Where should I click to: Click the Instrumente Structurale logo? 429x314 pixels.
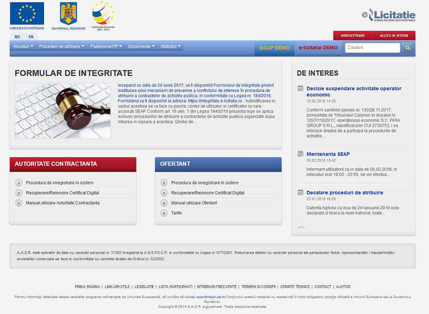click(x=103, y=14)
